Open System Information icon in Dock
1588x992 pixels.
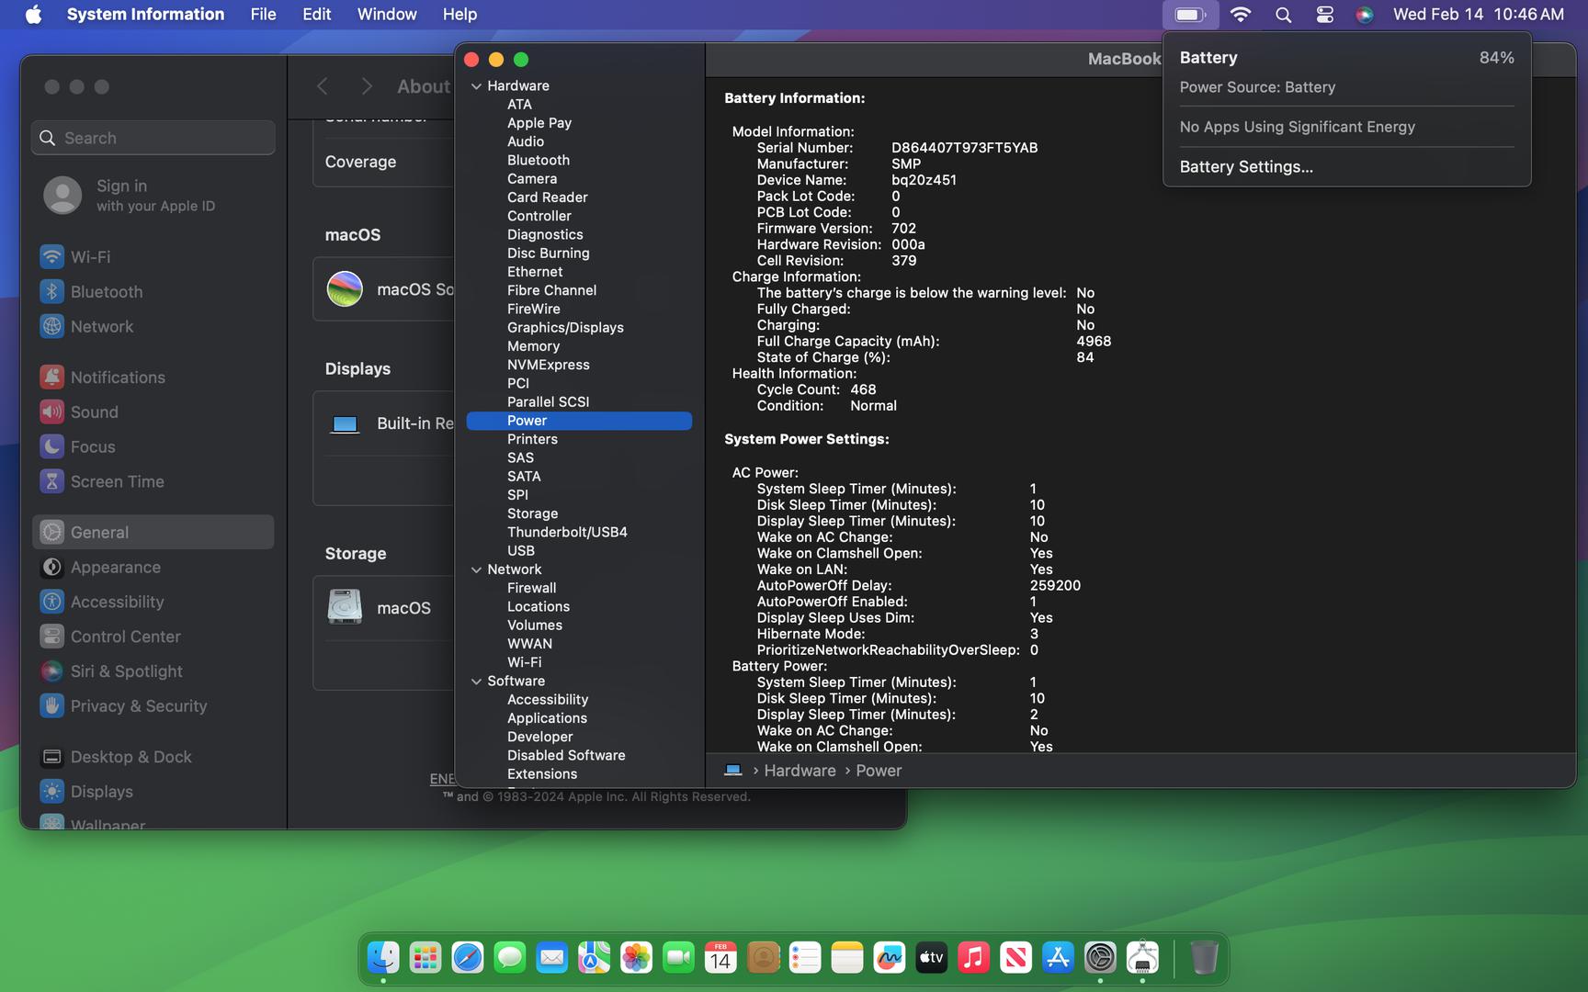(x=1142, y=958)
